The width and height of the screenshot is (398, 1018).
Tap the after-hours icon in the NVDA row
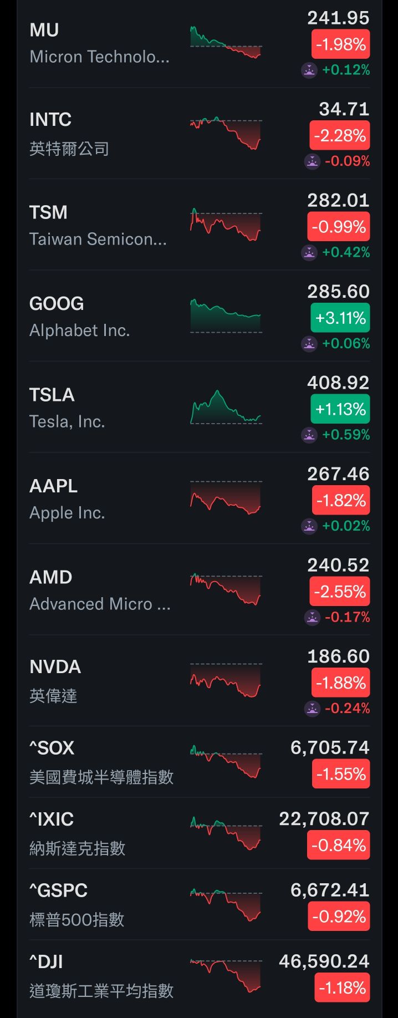(x=312, y=708)
